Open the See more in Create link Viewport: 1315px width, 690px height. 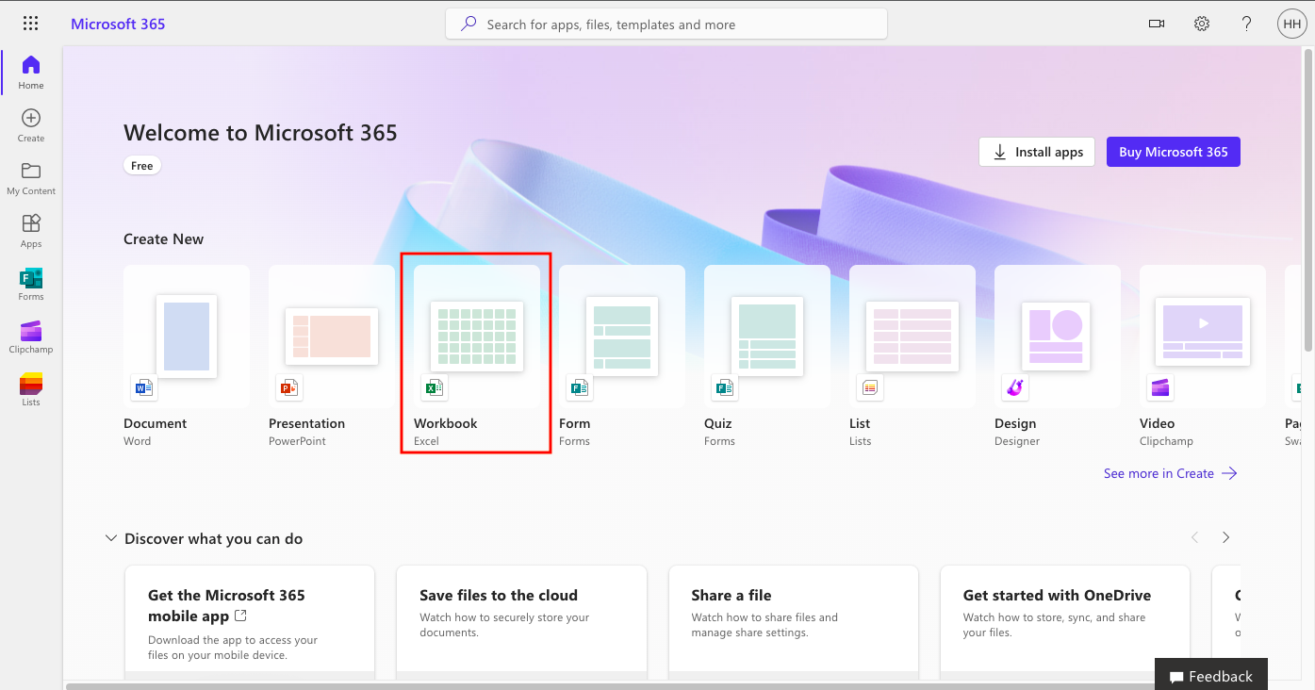pyautogui.click(x=1170, y=473)
